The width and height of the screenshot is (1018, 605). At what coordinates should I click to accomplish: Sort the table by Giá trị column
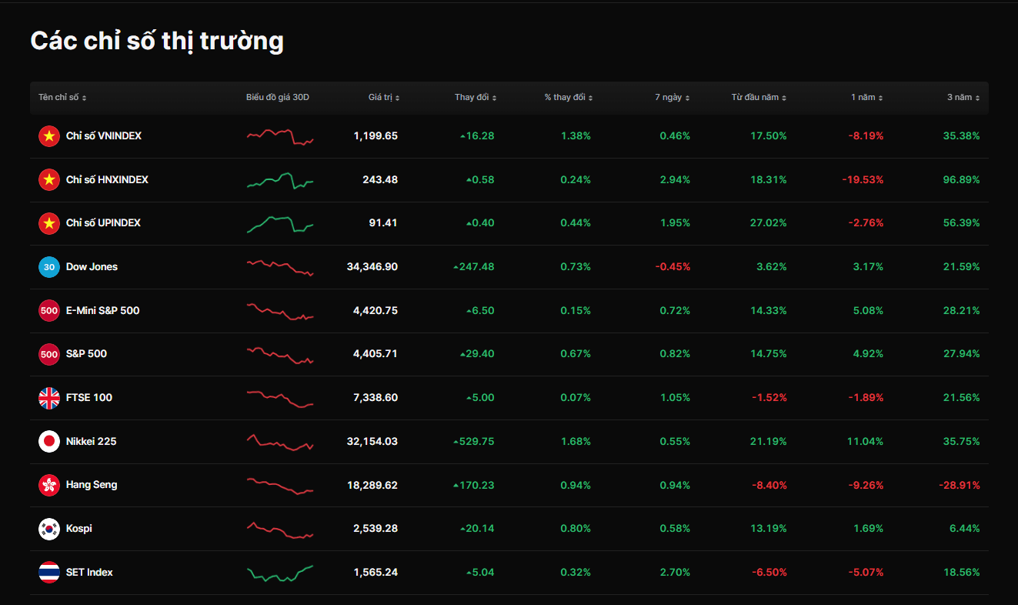(383, 98)
